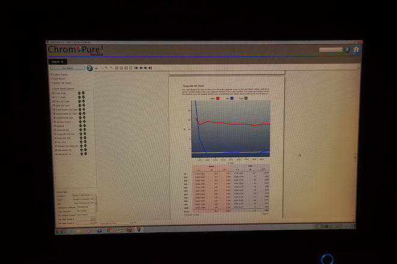Open the dropdown beside the top help icon

(x=331, y=50)
